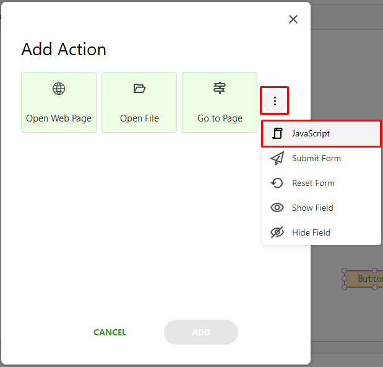Screen dimensions: 383x367
Task: Click the Hide Field crossed-eye icon
Action: click(x=277, y=232)
